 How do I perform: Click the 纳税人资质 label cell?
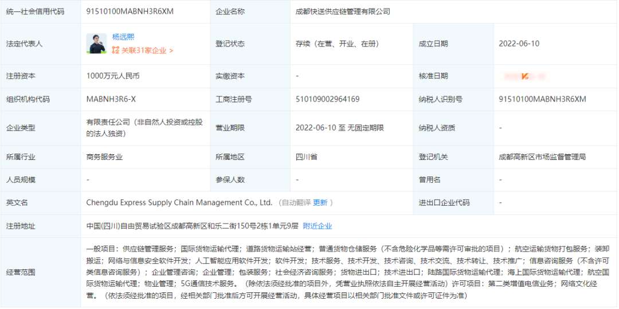coord(453,128)
